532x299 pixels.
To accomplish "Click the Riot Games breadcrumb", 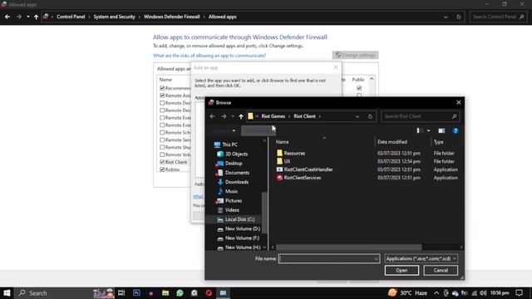I will coord(273,116).
